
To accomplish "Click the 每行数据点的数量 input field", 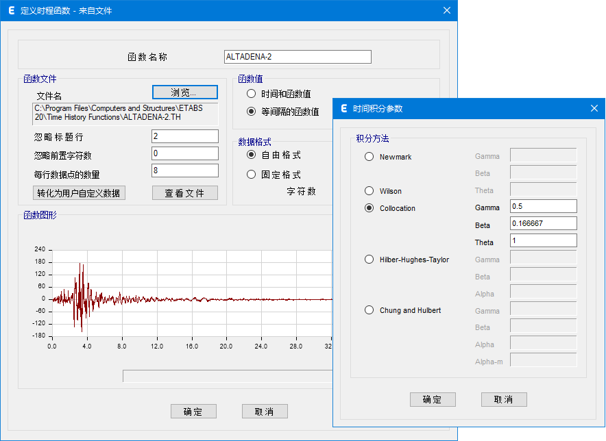I will 184,171.
